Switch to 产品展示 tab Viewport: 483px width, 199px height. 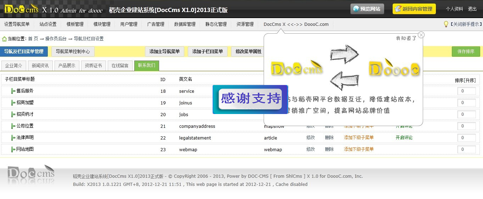tap(67, 66)
